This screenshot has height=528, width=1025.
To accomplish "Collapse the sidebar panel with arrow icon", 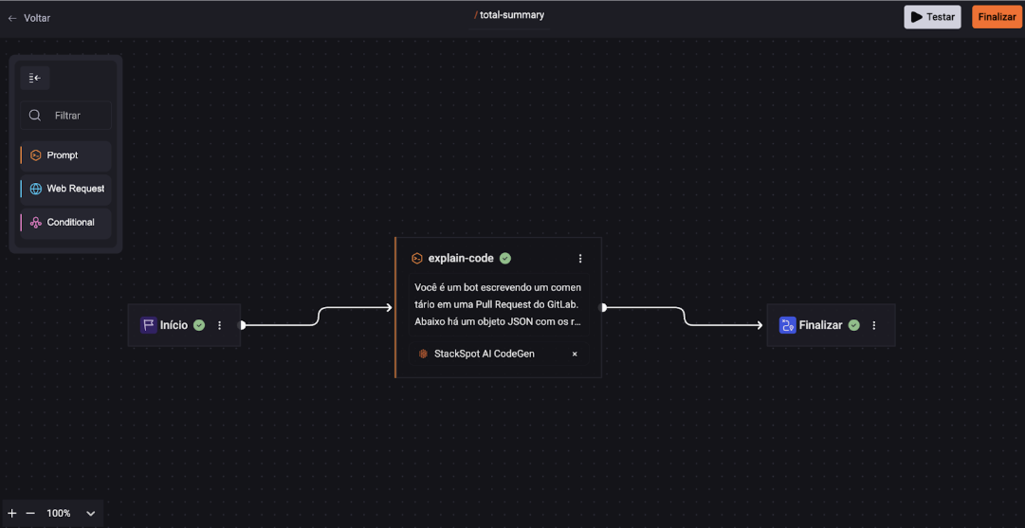I will (35, 78).
